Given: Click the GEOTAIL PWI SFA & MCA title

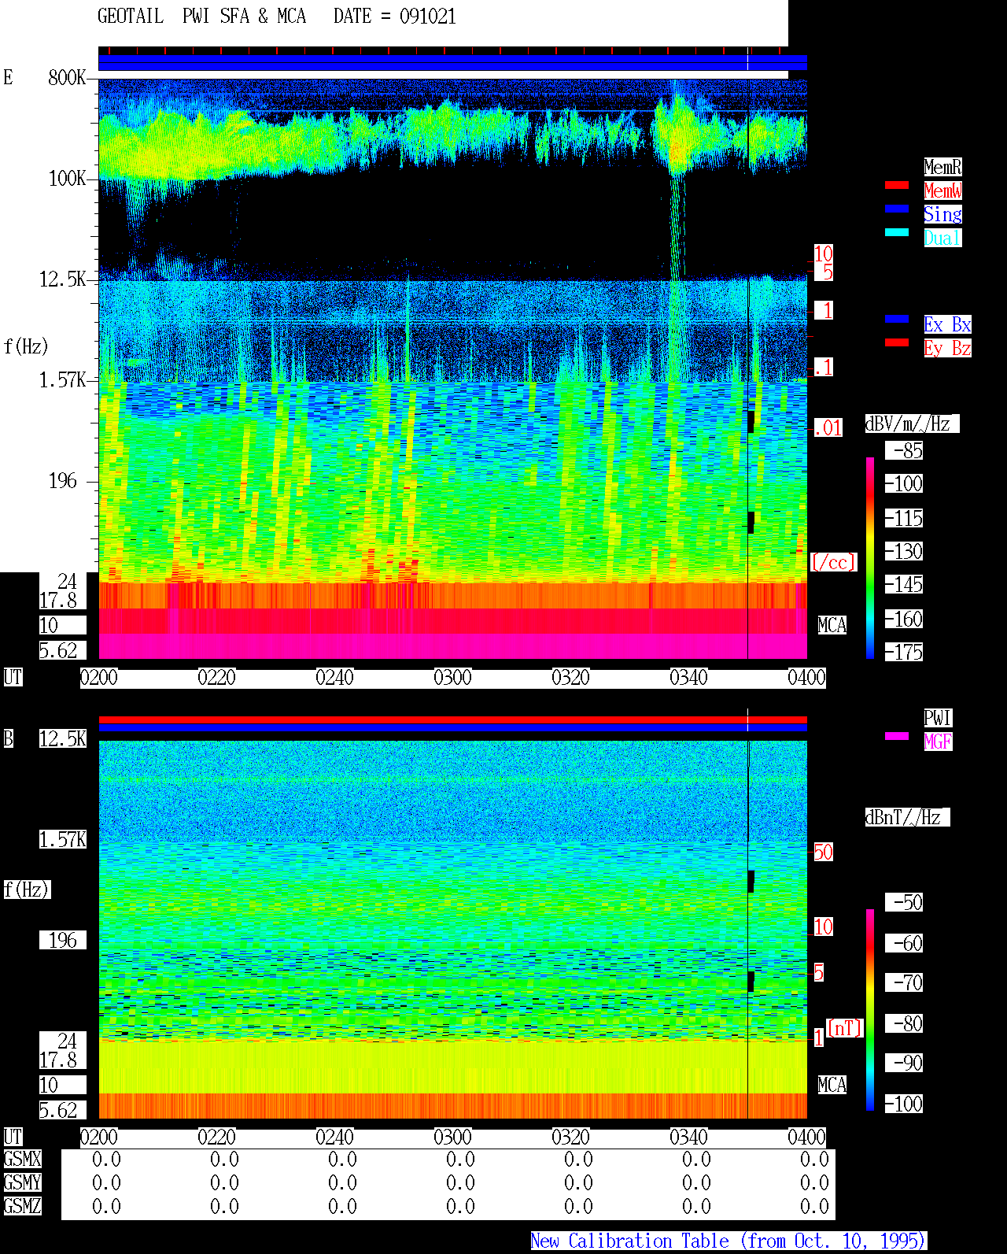Looking at the screenshot, I should [x=201, y=17].
